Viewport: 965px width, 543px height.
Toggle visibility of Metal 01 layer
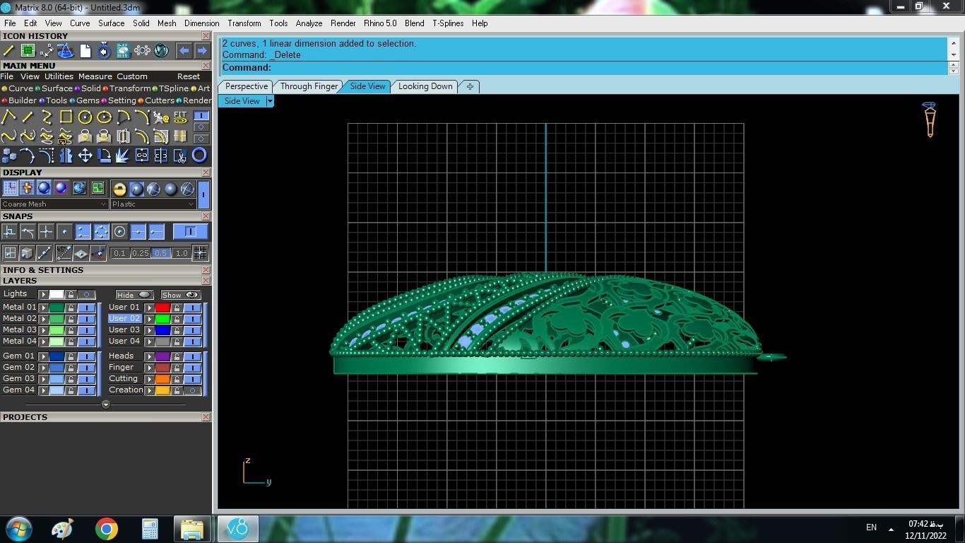pos(86,308)
